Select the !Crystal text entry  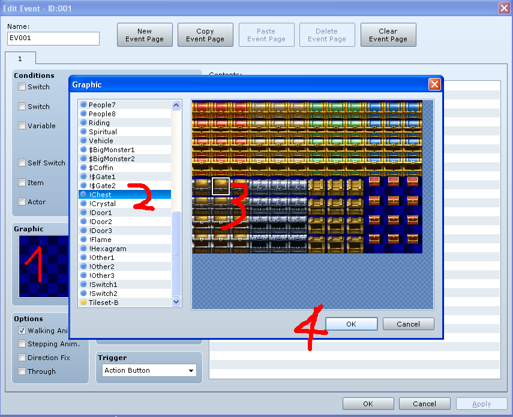point(103,203)
